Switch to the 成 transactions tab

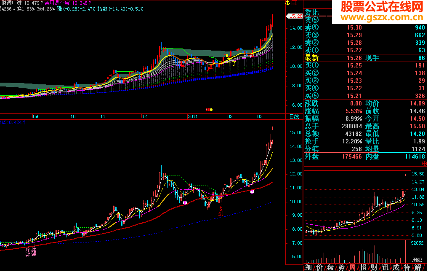(x=396, y=267)
